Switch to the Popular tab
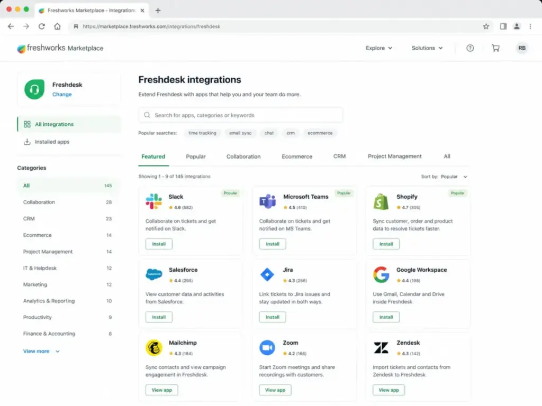The image size is (542, 406). click(x=196, y=156)
